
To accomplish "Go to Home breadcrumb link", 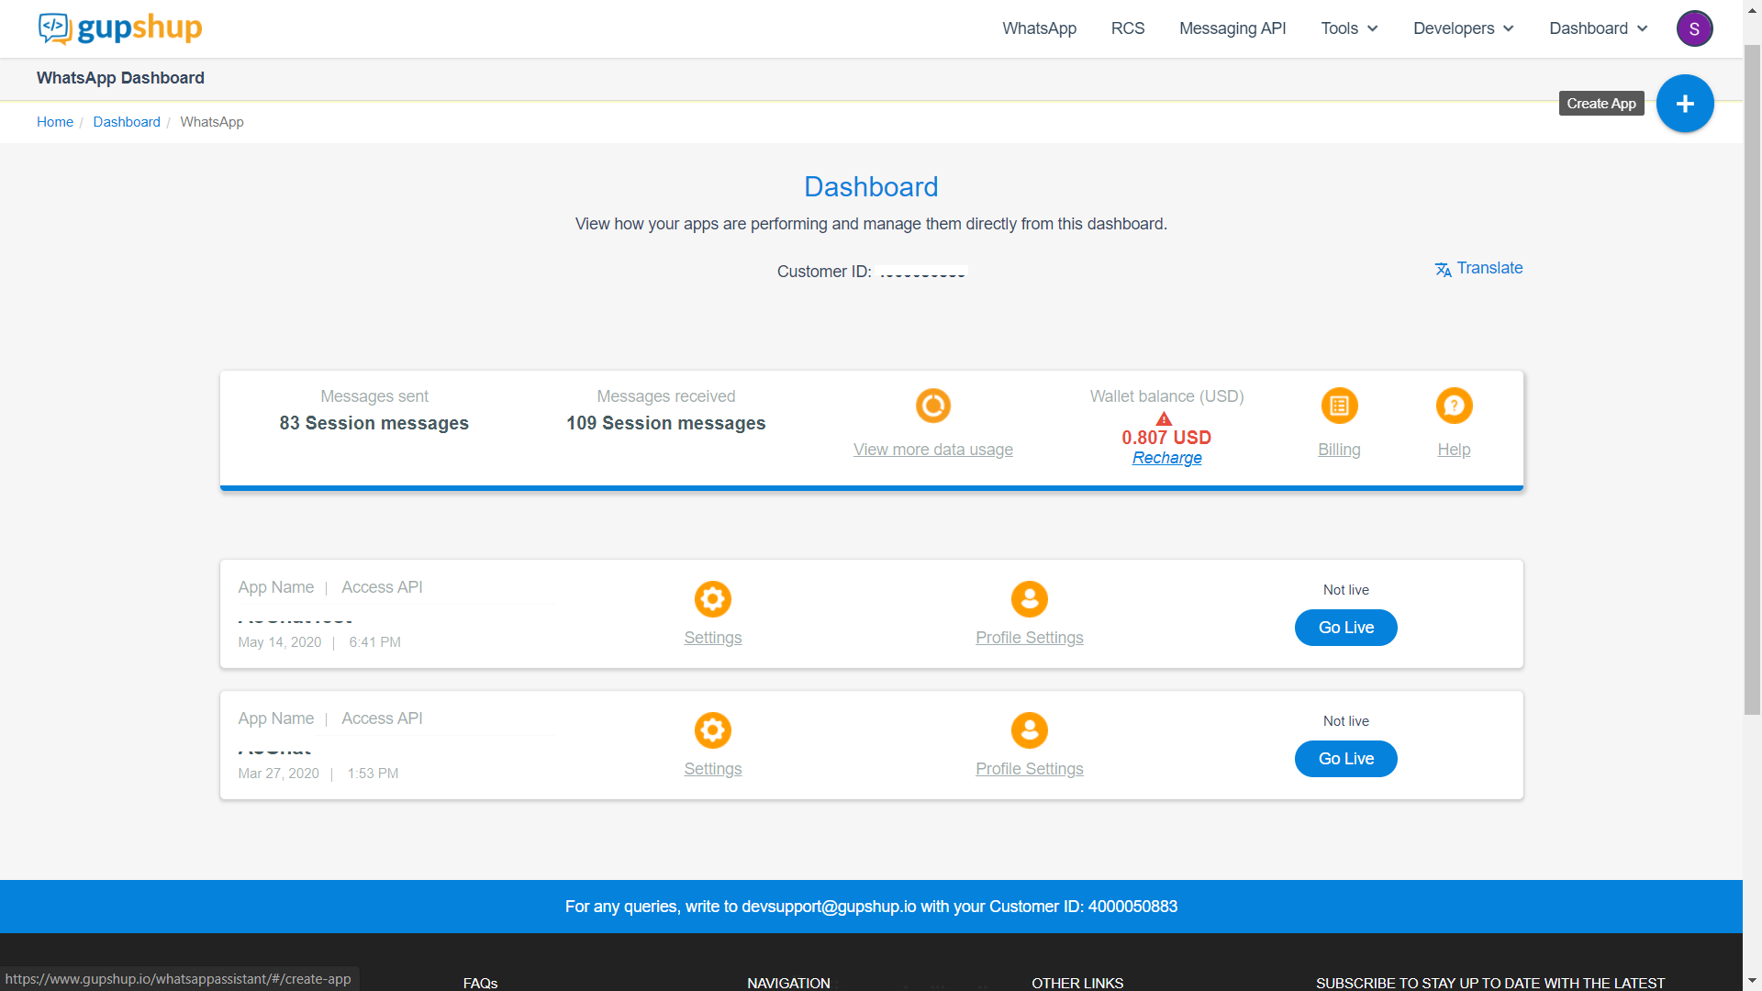I will pos(55,122).
